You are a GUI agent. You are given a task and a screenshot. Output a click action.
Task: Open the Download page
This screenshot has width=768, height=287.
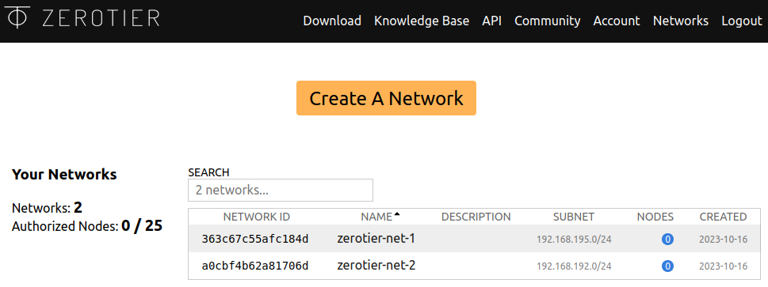(332, 21)
